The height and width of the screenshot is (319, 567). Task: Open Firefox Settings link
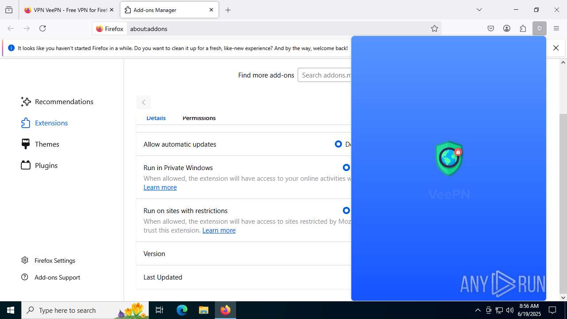48,261
